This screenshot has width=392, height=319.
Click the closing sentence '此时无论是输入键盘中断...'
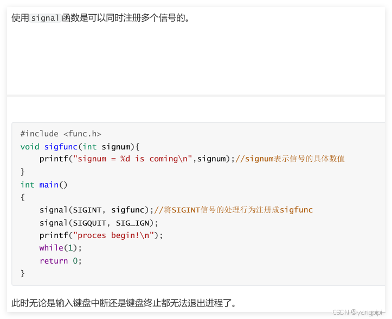pos(124,303)
